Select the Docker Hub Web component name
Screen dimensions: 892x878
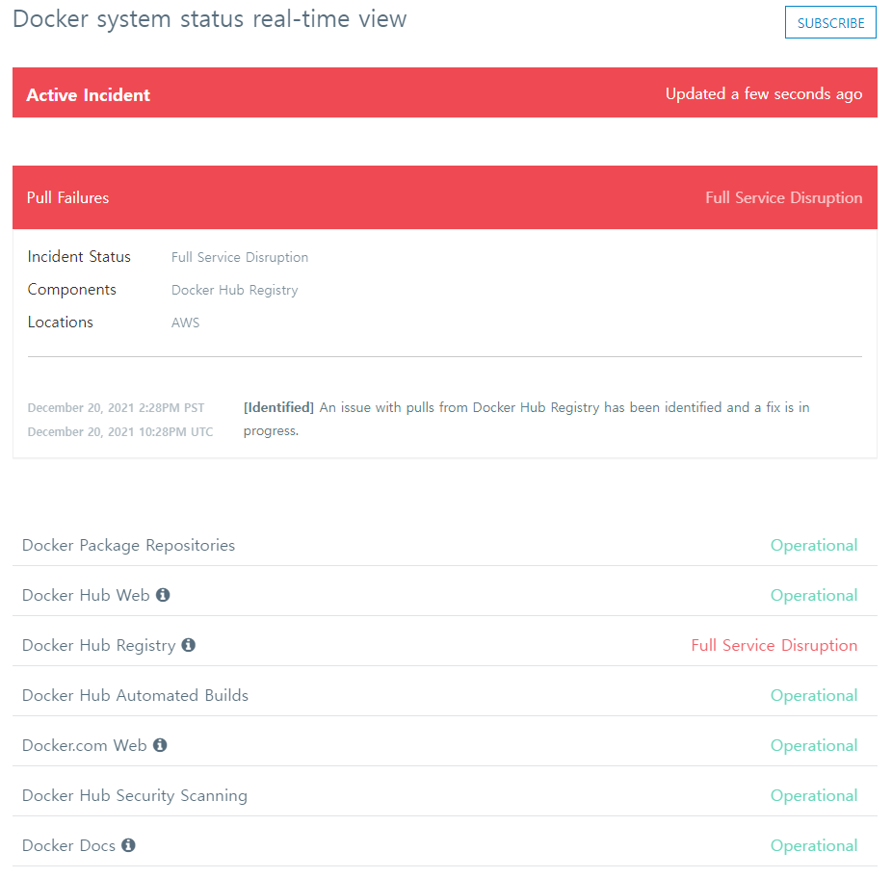(86, 595)
